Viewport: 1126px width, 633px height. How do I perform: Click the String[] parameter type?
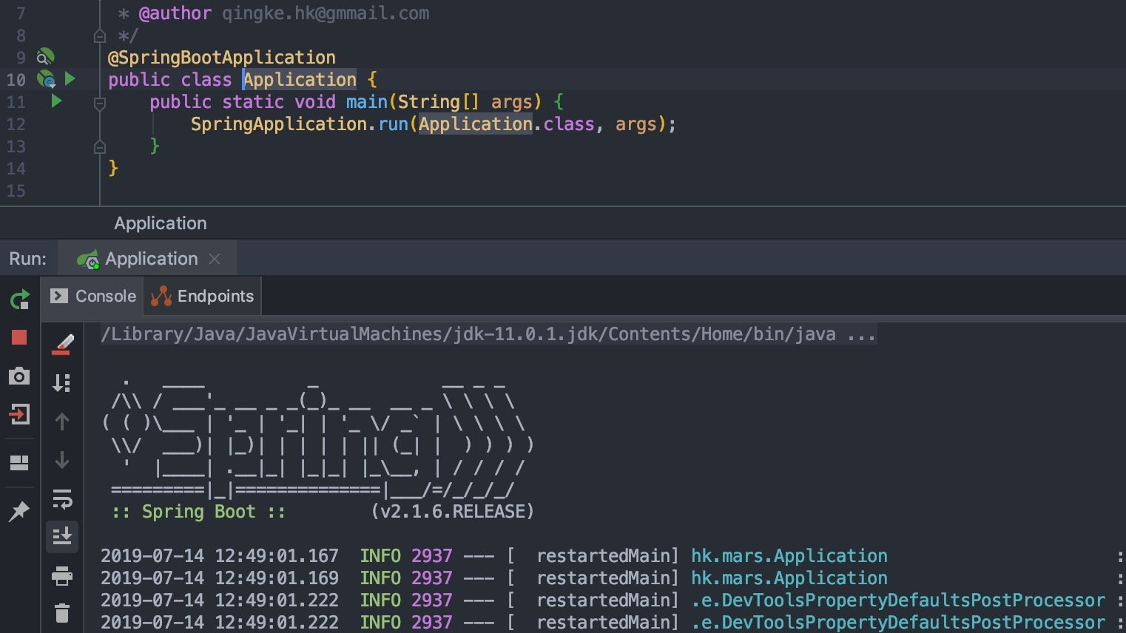point(439,102)
